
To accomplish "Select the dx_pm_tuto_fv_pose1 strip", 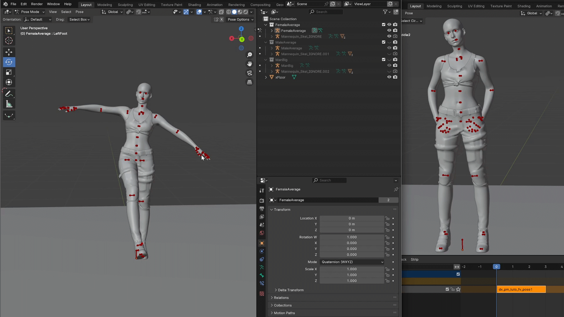I will click(521, 289).
